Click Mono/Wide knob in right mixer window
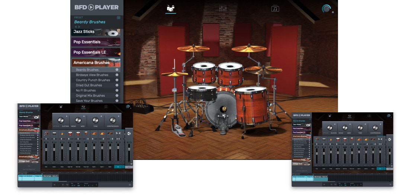The height and width of the screenshot is (196, 409). 345,127
